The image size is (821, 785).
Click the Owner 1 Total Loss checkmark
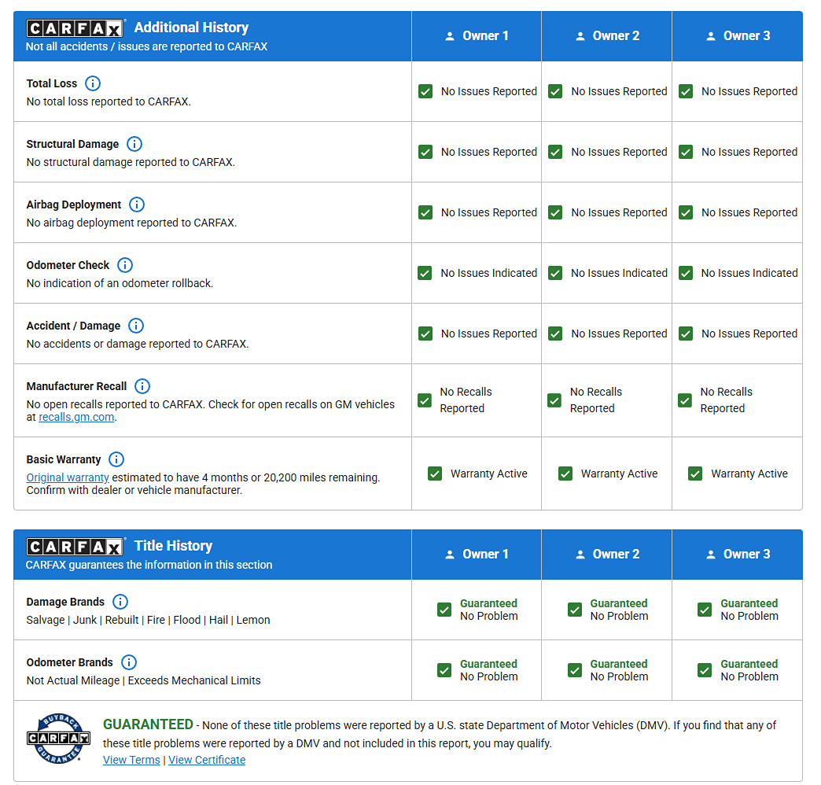click(425, 91)
